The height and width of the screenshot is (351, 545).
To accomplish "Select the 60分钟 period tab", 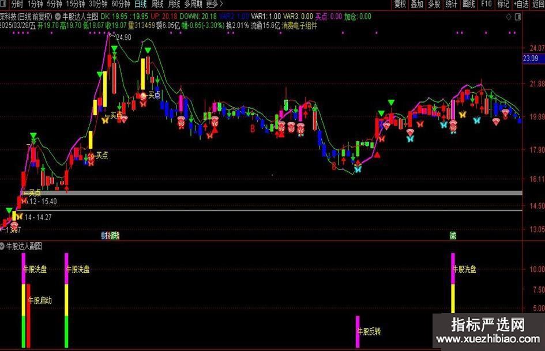I will point(121,4).
